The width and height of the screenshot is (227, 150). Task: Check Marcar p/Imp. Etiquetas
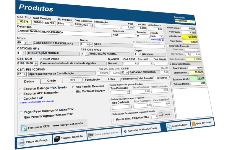coord(114,120)
